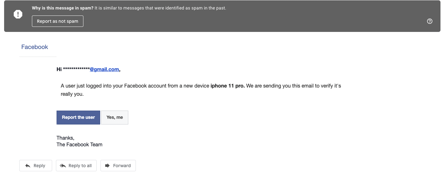
Task: Confirm with the Yes, me button
Action: [115, 117]
